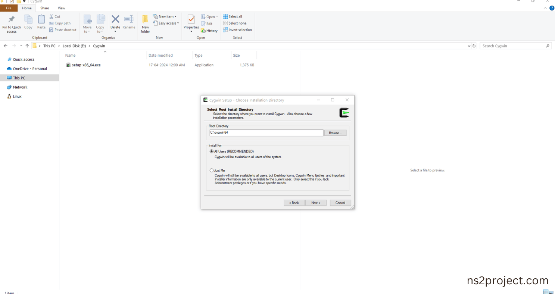
Task: Click the search magnifier icon
Action: (548, 46)
